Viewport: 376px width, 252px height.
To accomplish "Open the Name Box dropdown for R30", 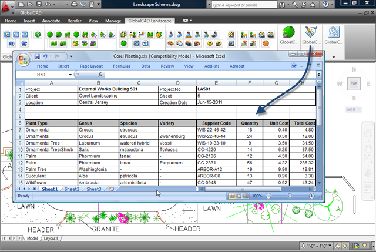I will pyautogui.click(x=70, y=75).
